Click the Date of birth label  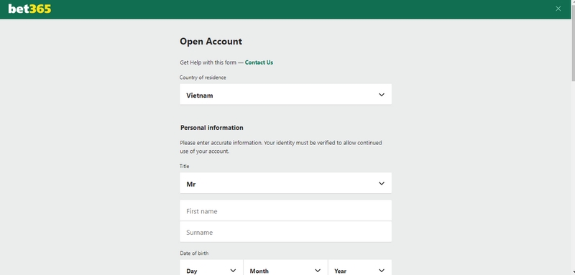coord(194,253)
